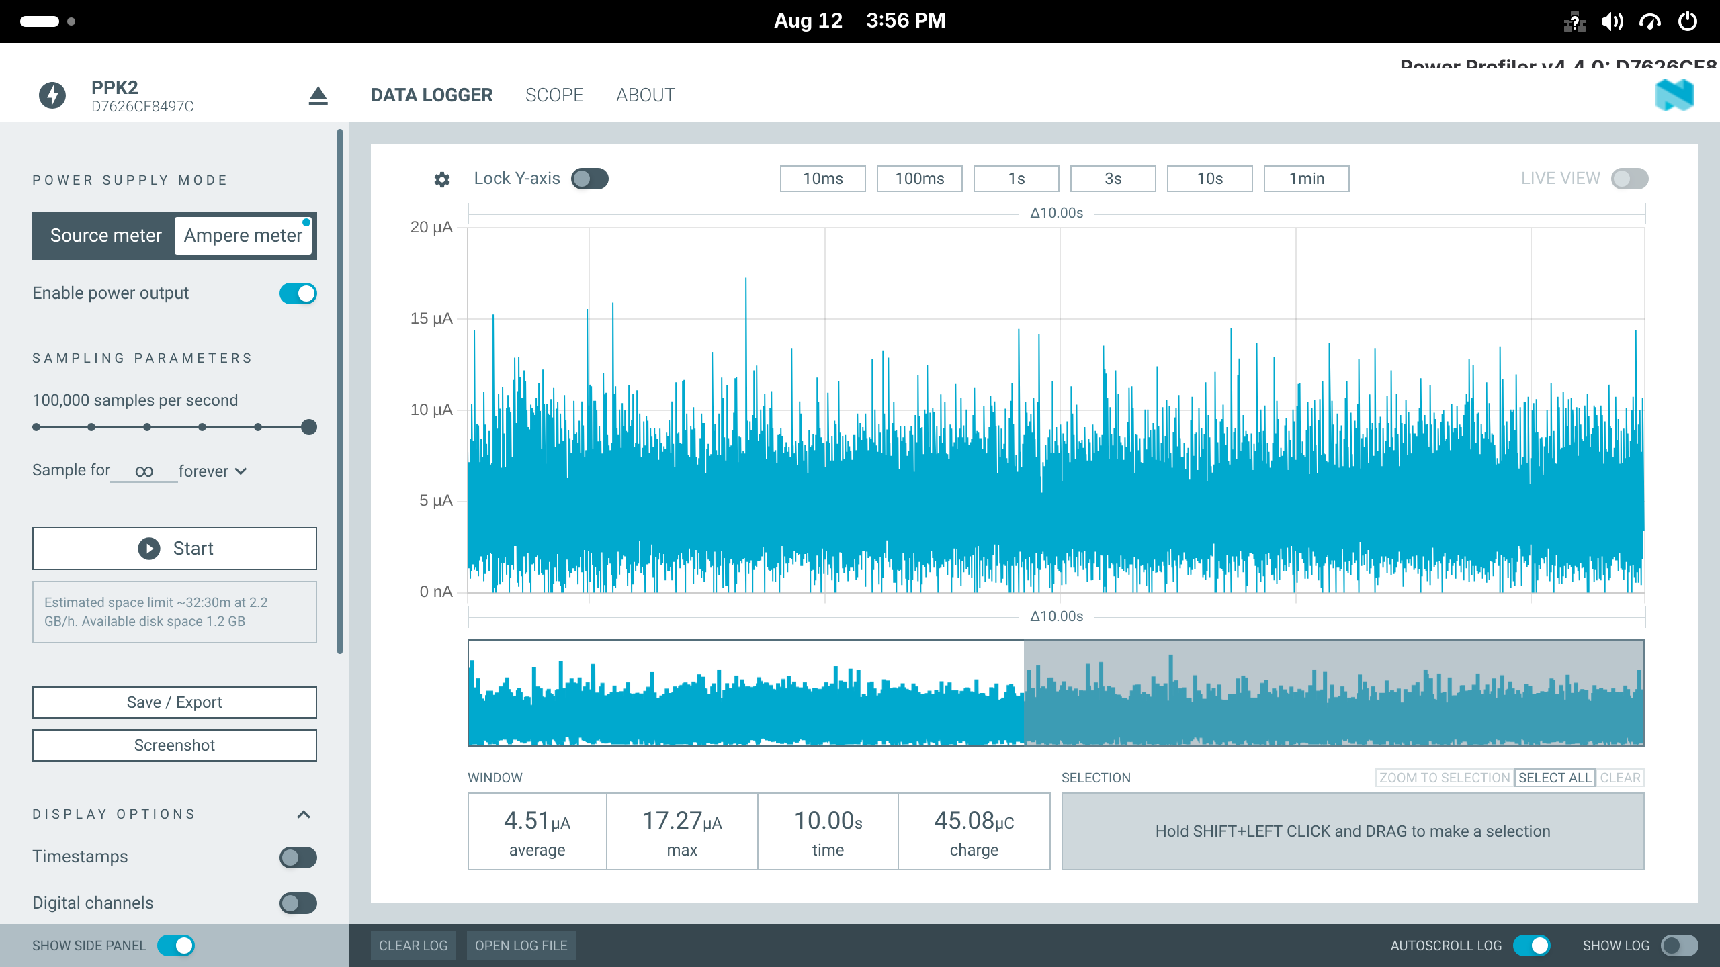
Task: Open the About tab
Action: click(646, 95)
